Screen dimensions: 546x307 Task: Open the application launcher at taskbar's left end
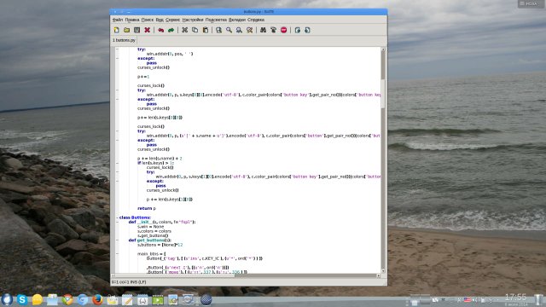7,299
